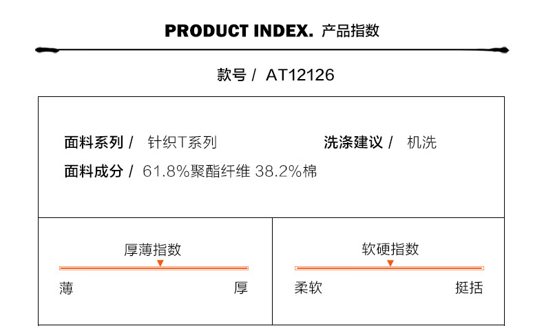
Task: Click the 产品指数 title label
Action: coord(351,31)
